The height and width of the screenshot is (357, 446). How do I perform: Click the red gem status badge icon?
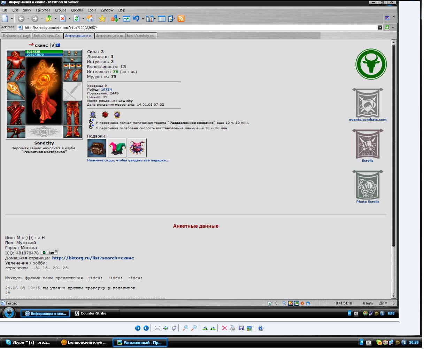point(105,114)
